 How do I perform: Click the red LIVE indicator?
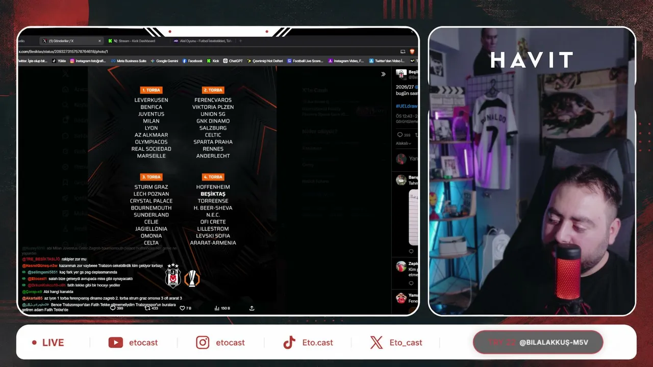pyautogui.click(x=48, y=343)
